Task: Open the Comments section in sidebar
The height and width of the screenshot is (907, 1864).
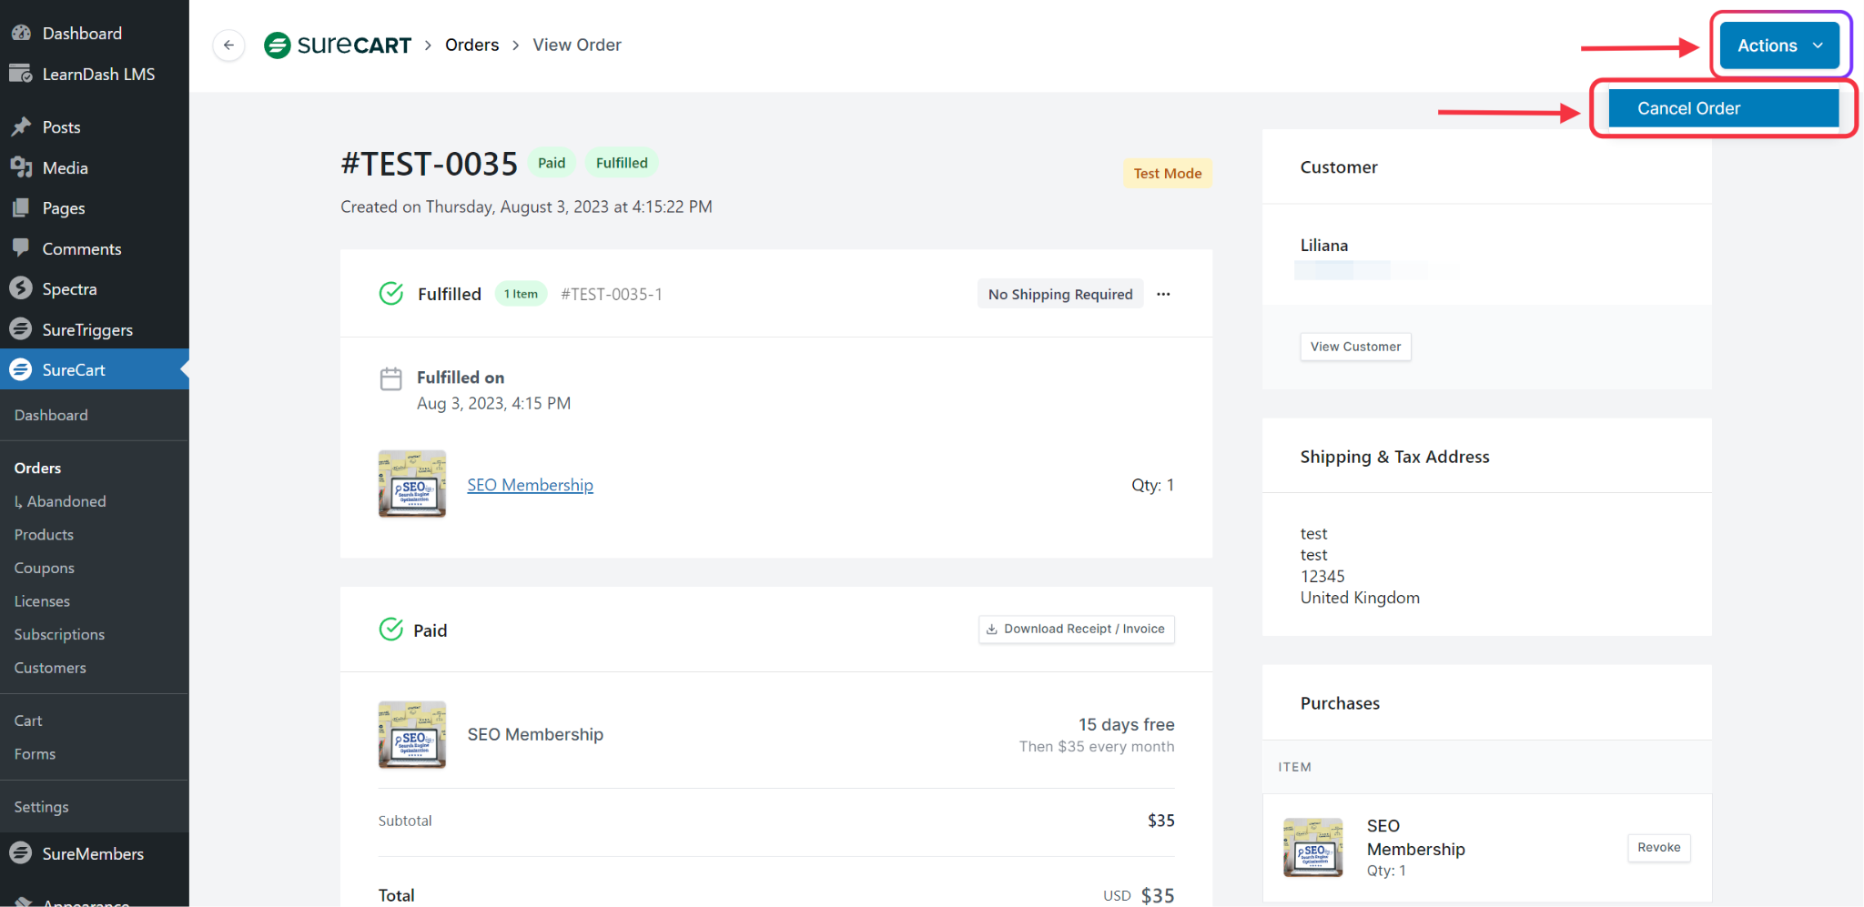Action: (81, 248)
